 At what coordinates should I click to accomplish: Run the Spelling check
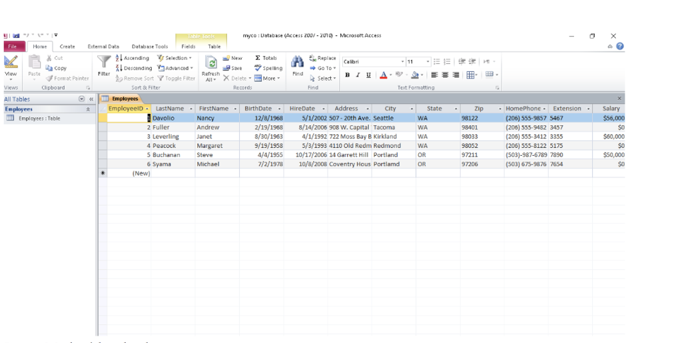(x=268, y=68)
